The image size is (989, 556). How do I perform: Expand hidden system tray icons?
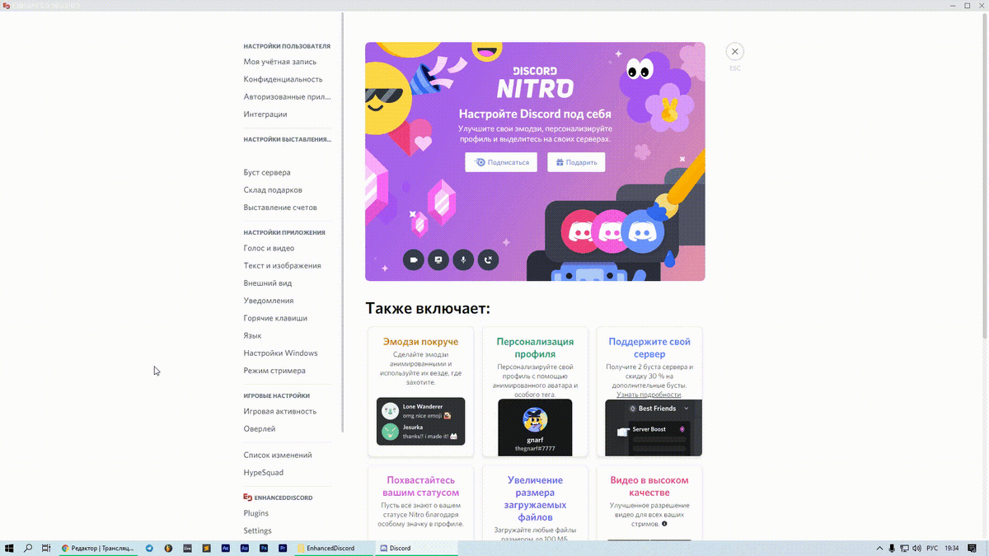[880, 548]
